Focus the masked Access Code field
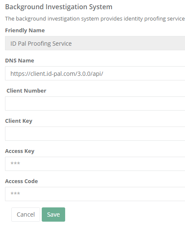This screenshot has height=225, width=185. tap(95, 194)
